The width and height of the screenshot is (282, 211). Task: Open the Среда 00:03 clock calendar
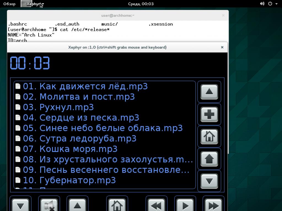(x=141, y=4)
